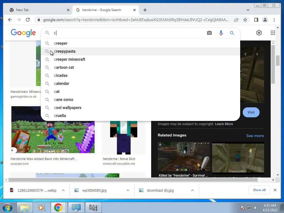Viewport: 284px width, 213px height.
Task: Open the wp3004585.jpg download
Action: click(94, 190)
